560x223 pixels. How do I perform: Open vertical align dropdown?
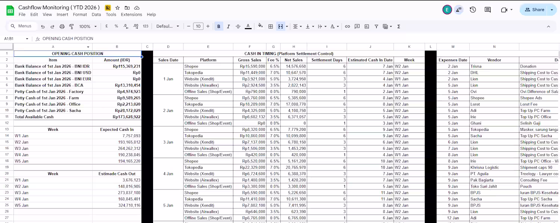coord(310,26)
